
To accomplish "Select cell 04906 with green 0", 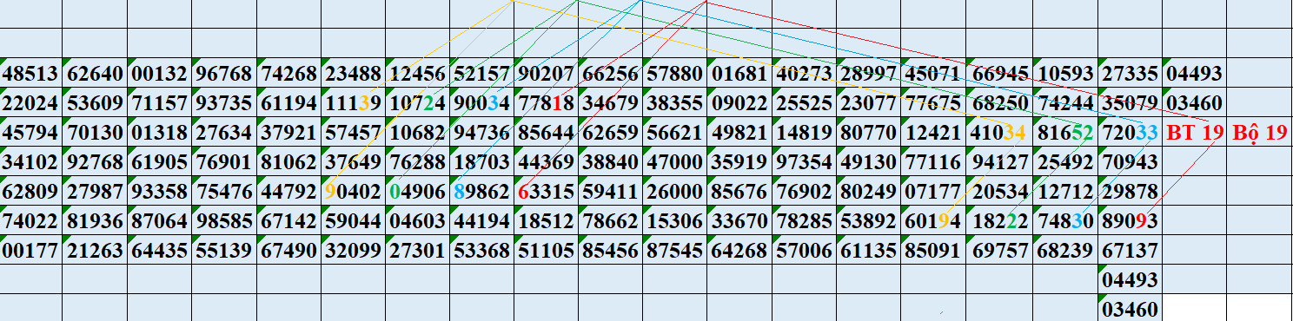I will coord(417,192).
